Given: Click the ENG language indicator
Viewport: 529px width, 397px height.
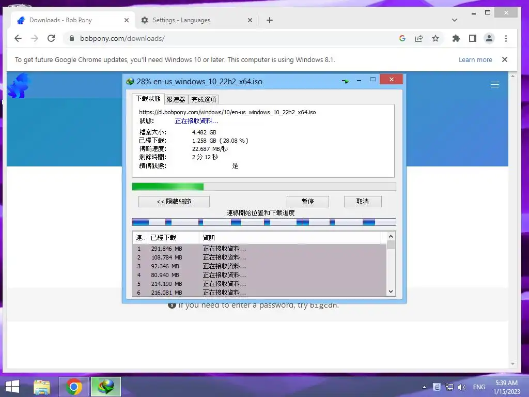Looking at the screenshot, I should pyautogui.click(x=479, y=387).
